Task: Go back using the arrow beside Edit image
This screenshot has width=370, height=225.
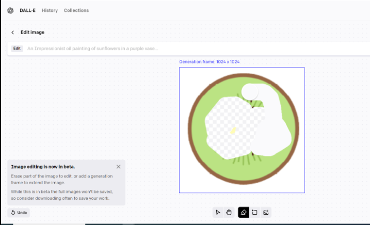Action: [13, 33]
